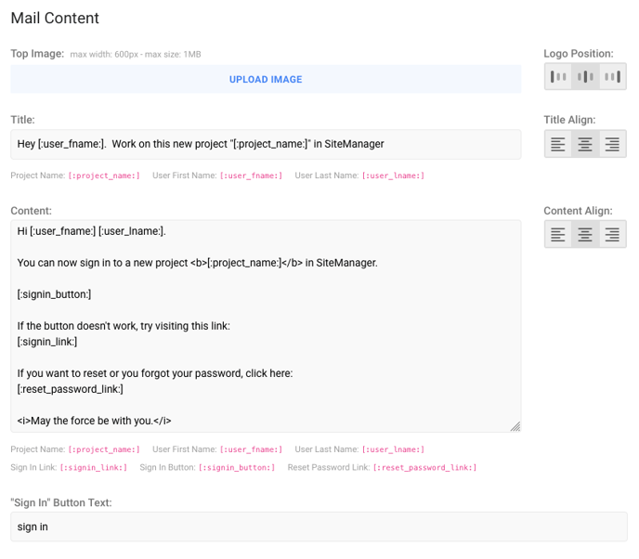639x559 pixels.
Task: Set logo position to center
Action: [x=585, y=76]
